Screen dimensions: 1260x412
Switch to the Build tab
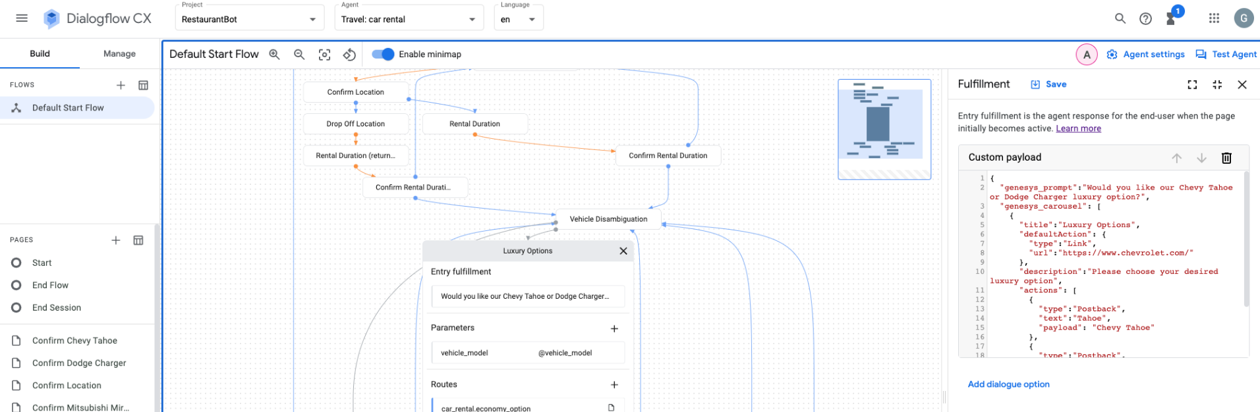40,54
